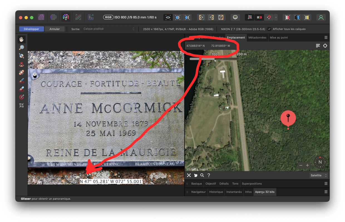This screenshot has width=345, height=222.
Task: Open the Superpositions panel tab
Action: coord(252,184)
